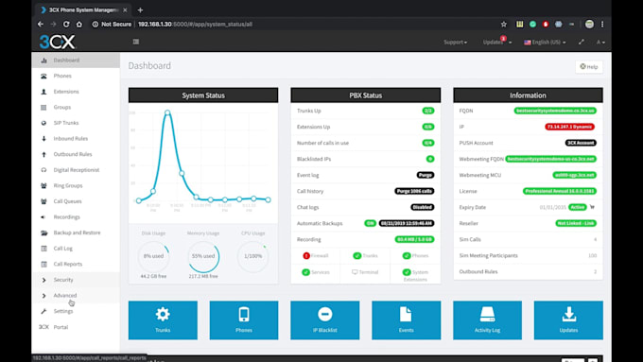Expand the Advanced sidebar section
The image size is (643, 362).
[x=76, y=296]
